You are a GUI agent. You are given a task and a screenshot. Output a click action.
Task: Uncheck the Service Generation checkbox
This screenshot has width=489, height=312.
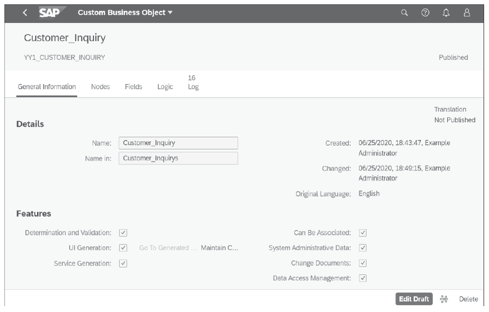tap(123, 263)
